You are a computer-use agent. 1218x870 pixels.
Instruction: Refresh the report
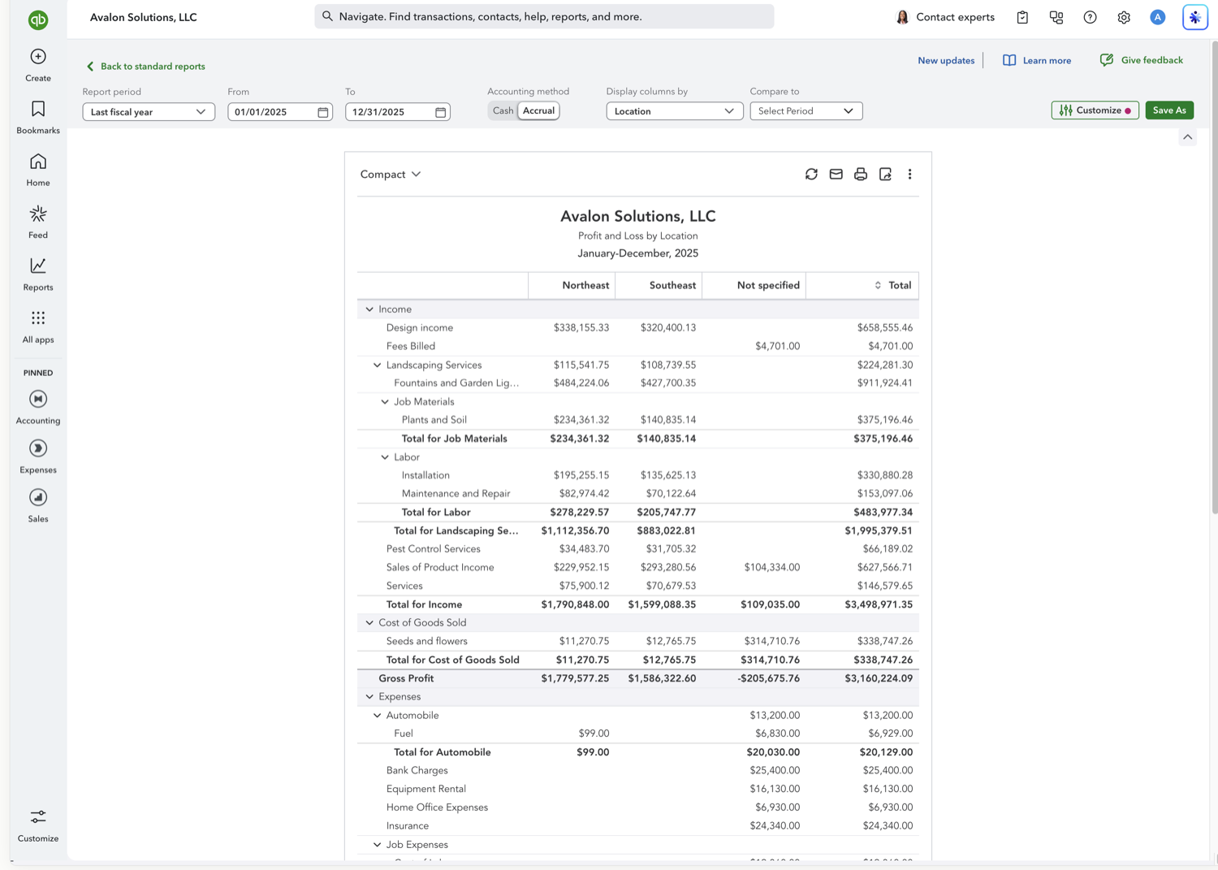811,174
